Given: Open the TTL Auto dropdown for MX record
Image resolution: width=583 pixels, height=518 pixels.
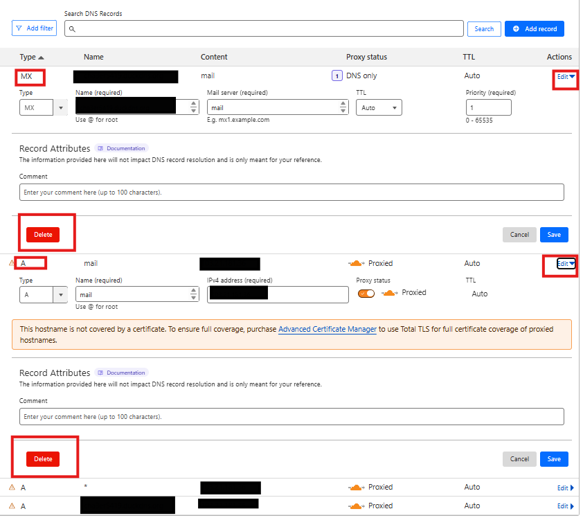Looking at the screenshot, I should [379, 108].
